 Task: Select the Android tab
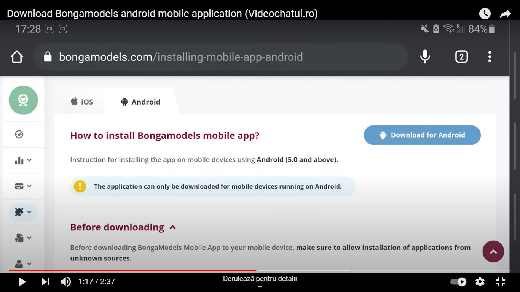click(140, 102)
